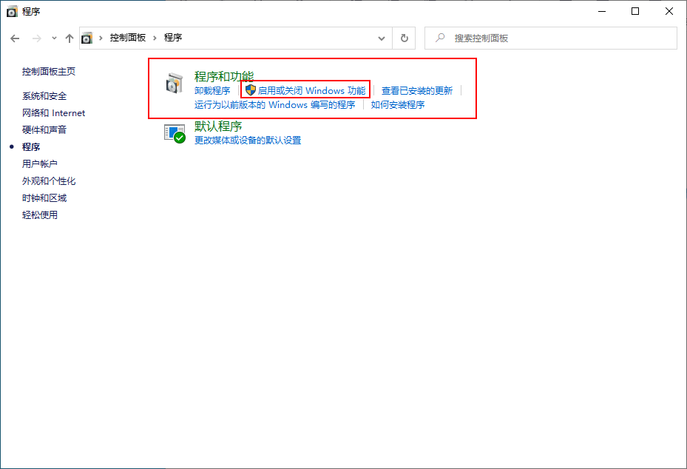Click the 程序和功能 box icon

pyautogui.click(x=175, y=83)
